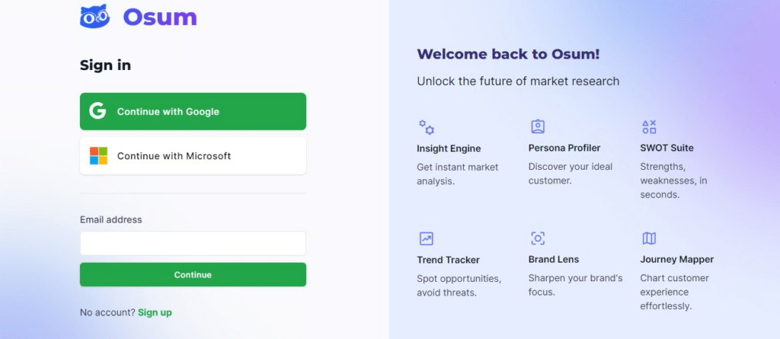
Task: Continue with Google sign-in button
Action: point(193,111)
